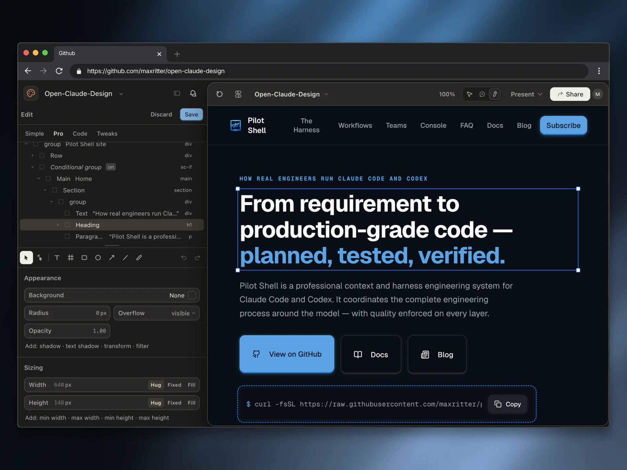The height and width of the screenshot is (470, 627).
Task: Switch to the Pro tab
Action: [58, 133]
